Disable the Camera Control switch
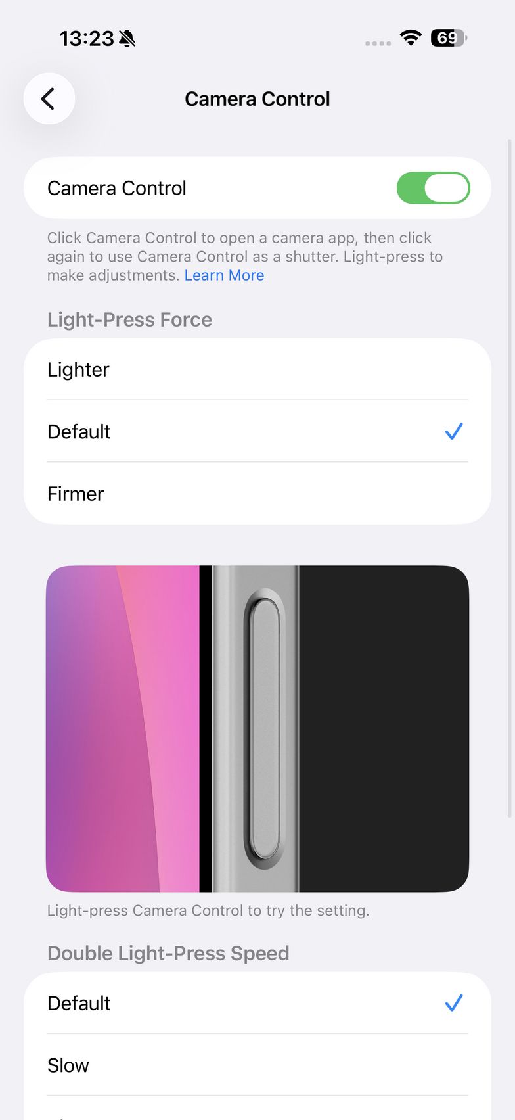 (434, 188)
